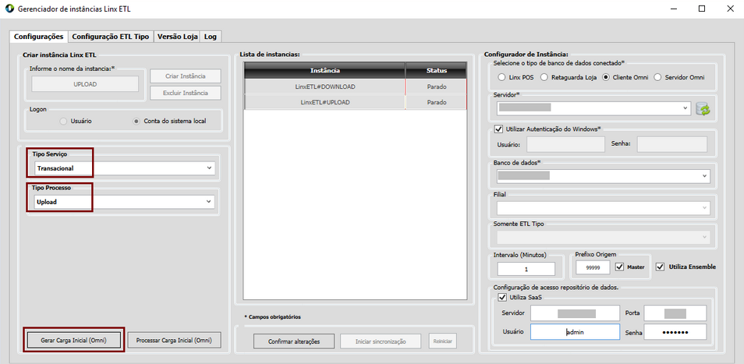
Task: Select Usuário logon radio button
Action: point(63,122)
